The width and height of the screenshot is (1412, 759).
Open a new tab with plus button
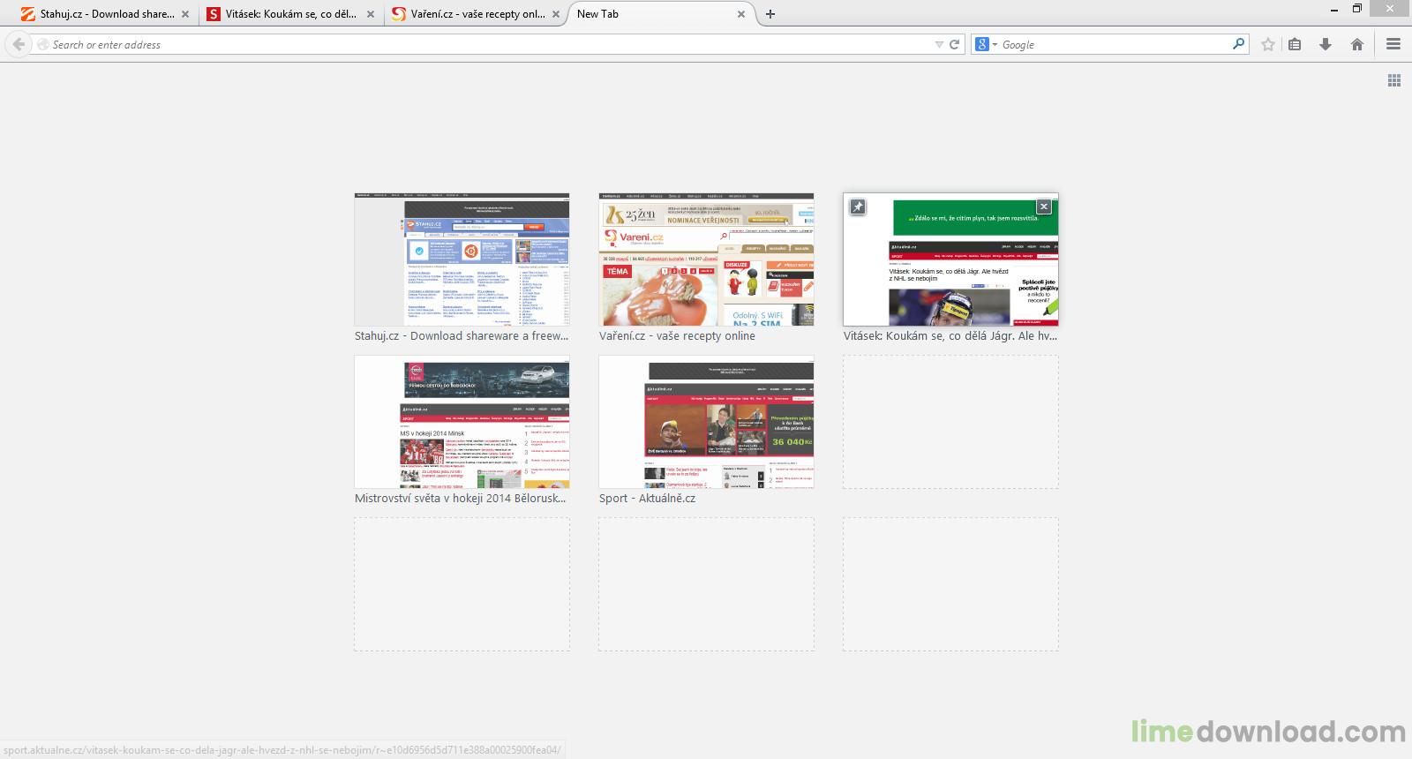click(770, 14)
